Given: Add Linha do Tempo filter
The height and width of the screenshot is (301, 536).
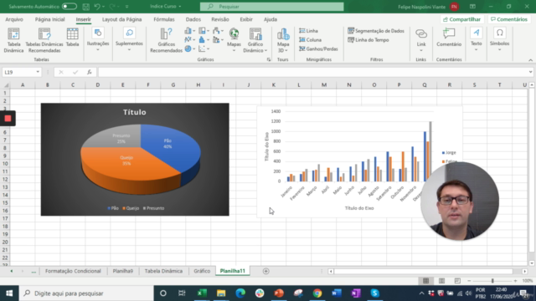Looking at the screenshot, I should (368, 40).
